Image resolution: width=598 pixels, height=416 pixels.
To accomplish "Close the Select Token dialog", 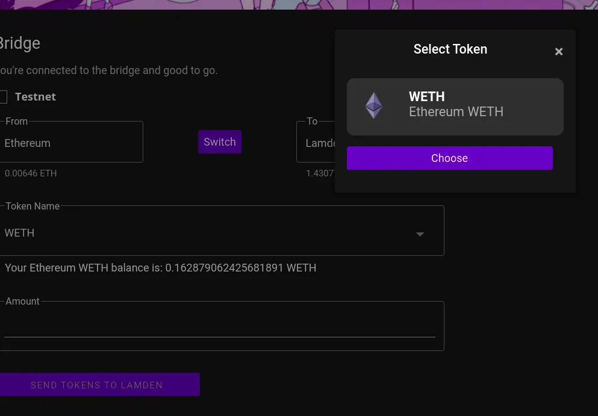I will [559, 52].
